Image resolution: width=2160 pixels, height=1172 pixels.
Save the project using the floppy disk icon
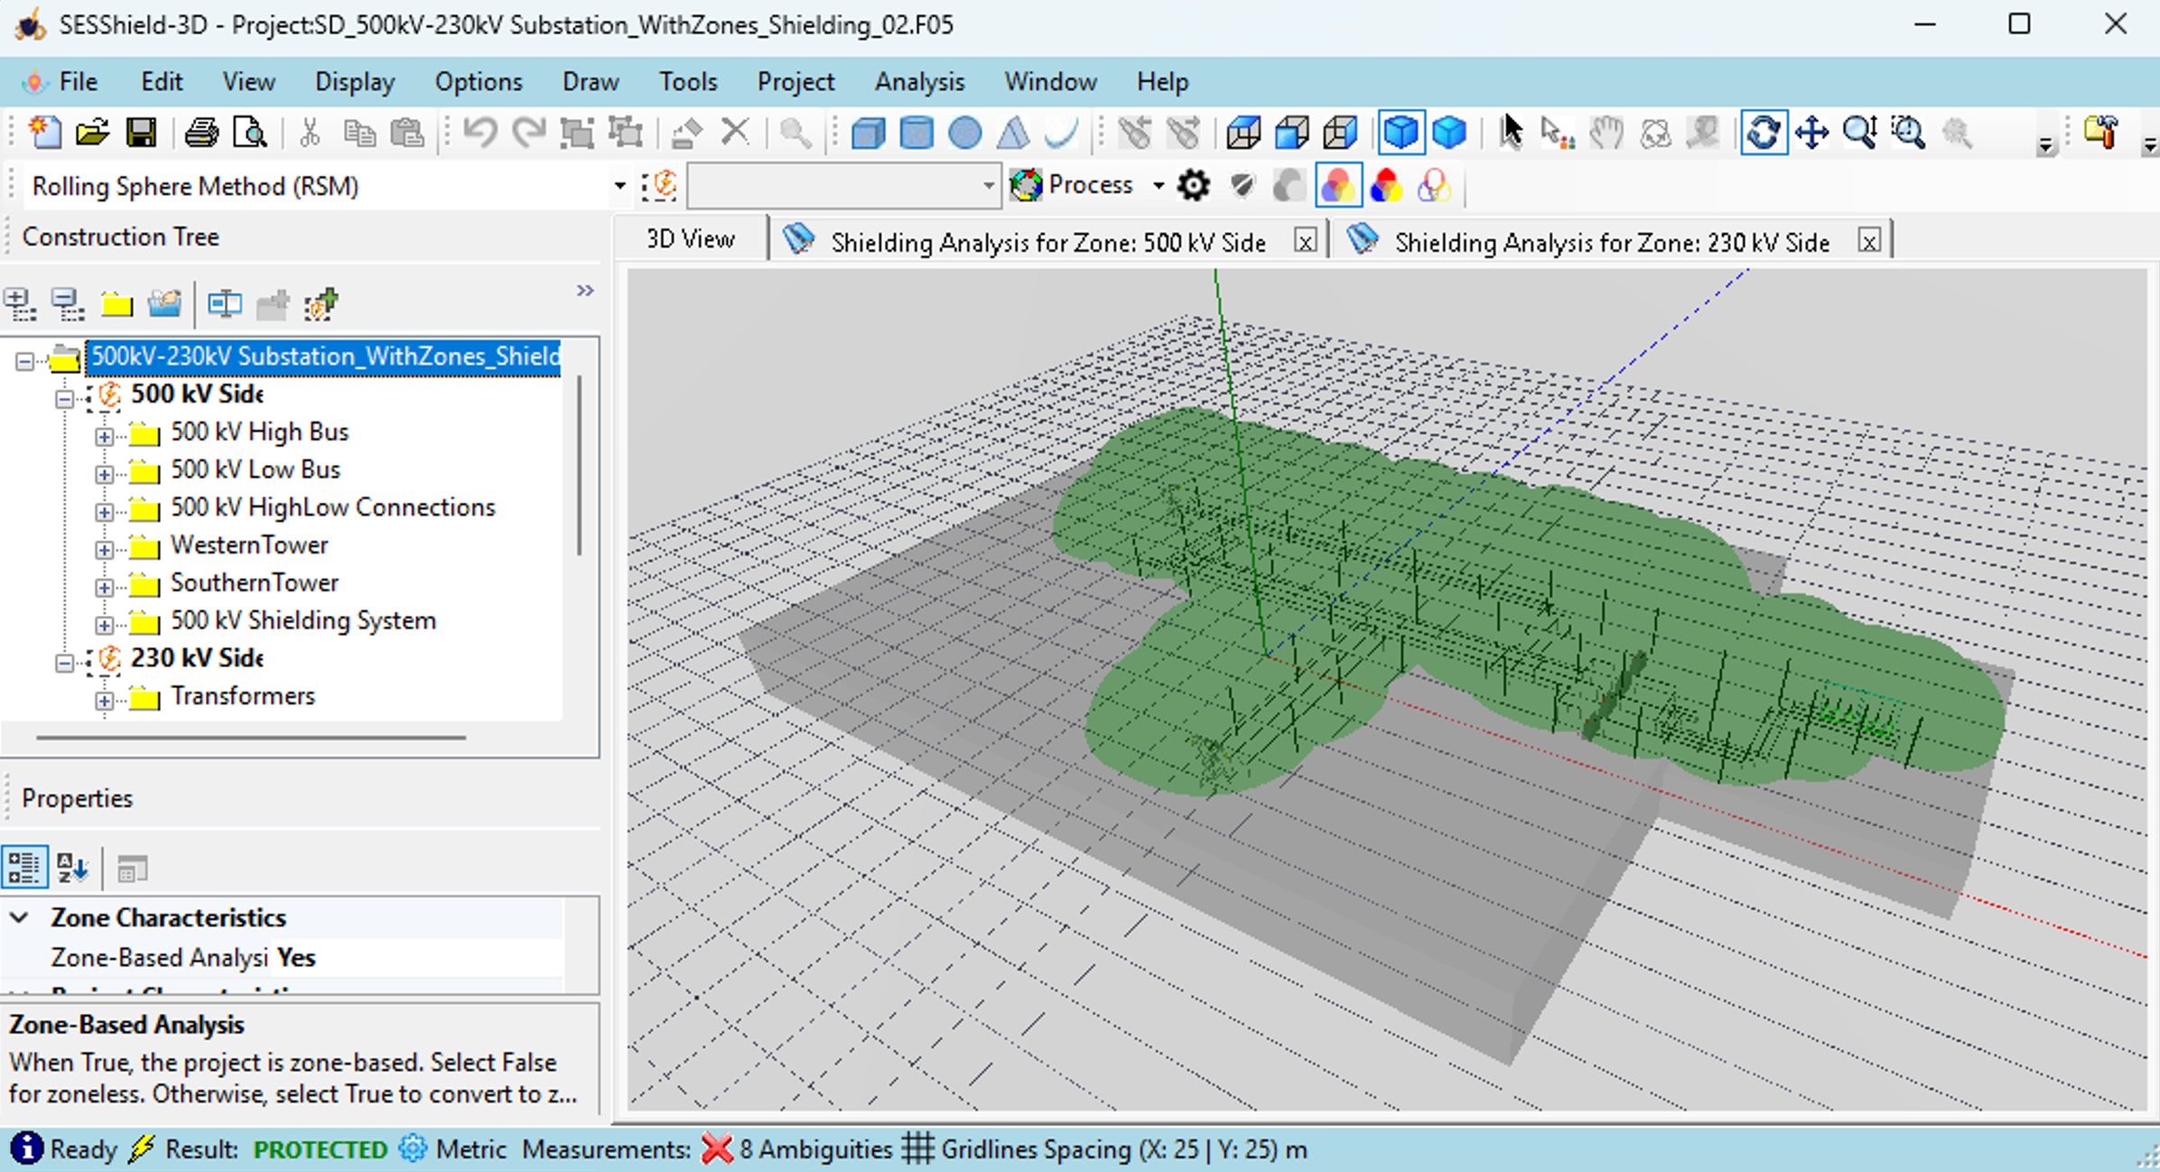[141, 133]
